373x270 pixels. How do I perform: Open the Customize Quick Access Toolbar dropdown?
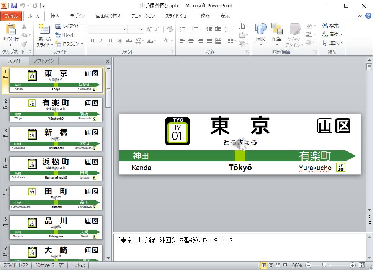point(43,6)
